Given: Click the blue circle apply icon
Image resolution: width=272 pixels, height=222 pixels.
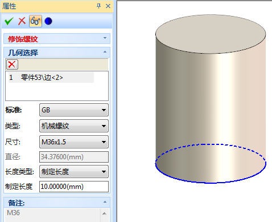Looking at the screenshot, I should (x=48, y=21).
